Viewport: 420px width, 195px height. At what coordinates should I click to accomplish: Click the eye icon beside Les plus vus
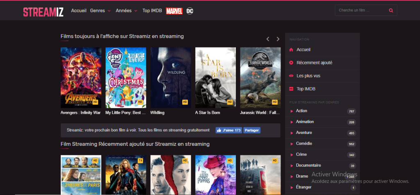pos(291,76)
